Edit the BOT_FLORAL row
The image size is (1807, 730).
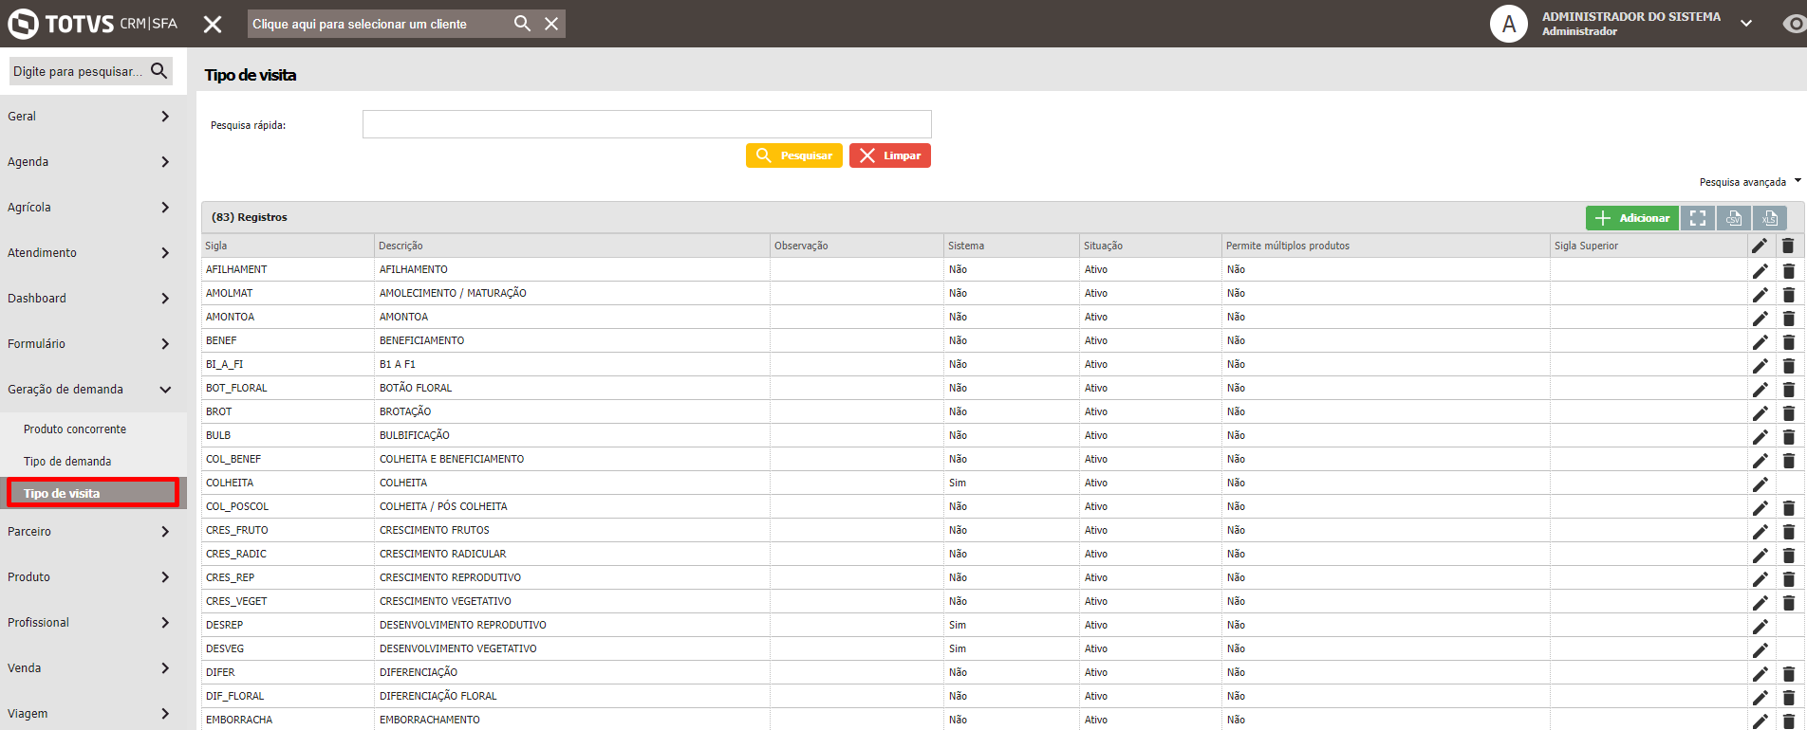[x=1760, y=389]
